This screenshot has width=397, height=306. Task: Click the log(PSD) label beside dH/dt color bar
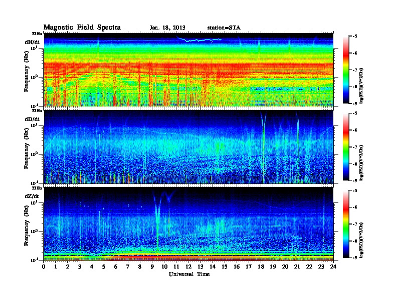pos(361,85)
